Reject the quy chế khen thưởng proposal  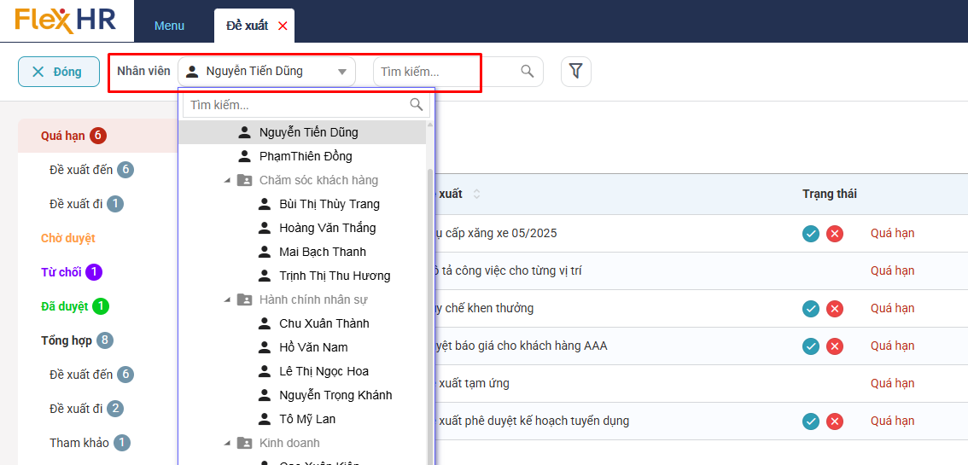coord(835,309)
